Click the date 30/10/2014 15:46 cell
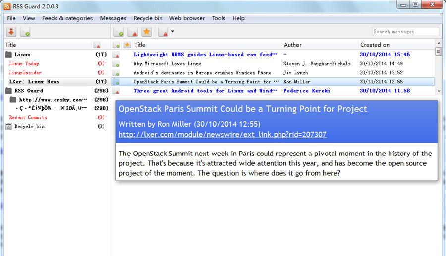Viewport: 446px width, 256px height. (x=385, y=54)
